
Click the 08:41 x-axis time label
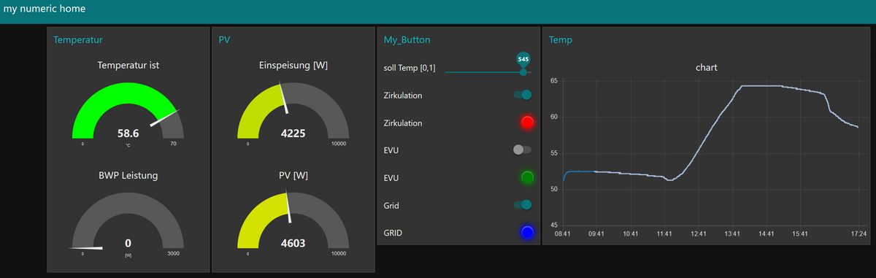point(563,234)
